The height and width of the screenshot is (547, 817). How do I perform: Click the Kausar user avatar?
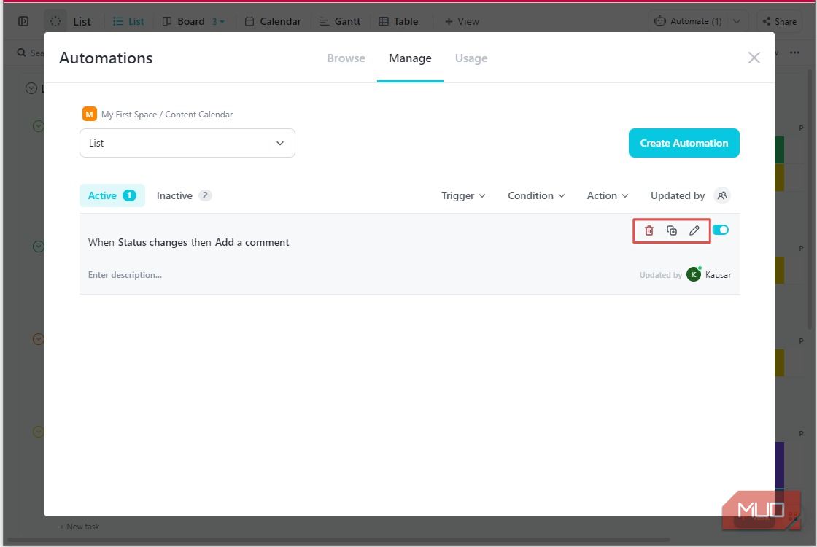(x=694, y=275)
